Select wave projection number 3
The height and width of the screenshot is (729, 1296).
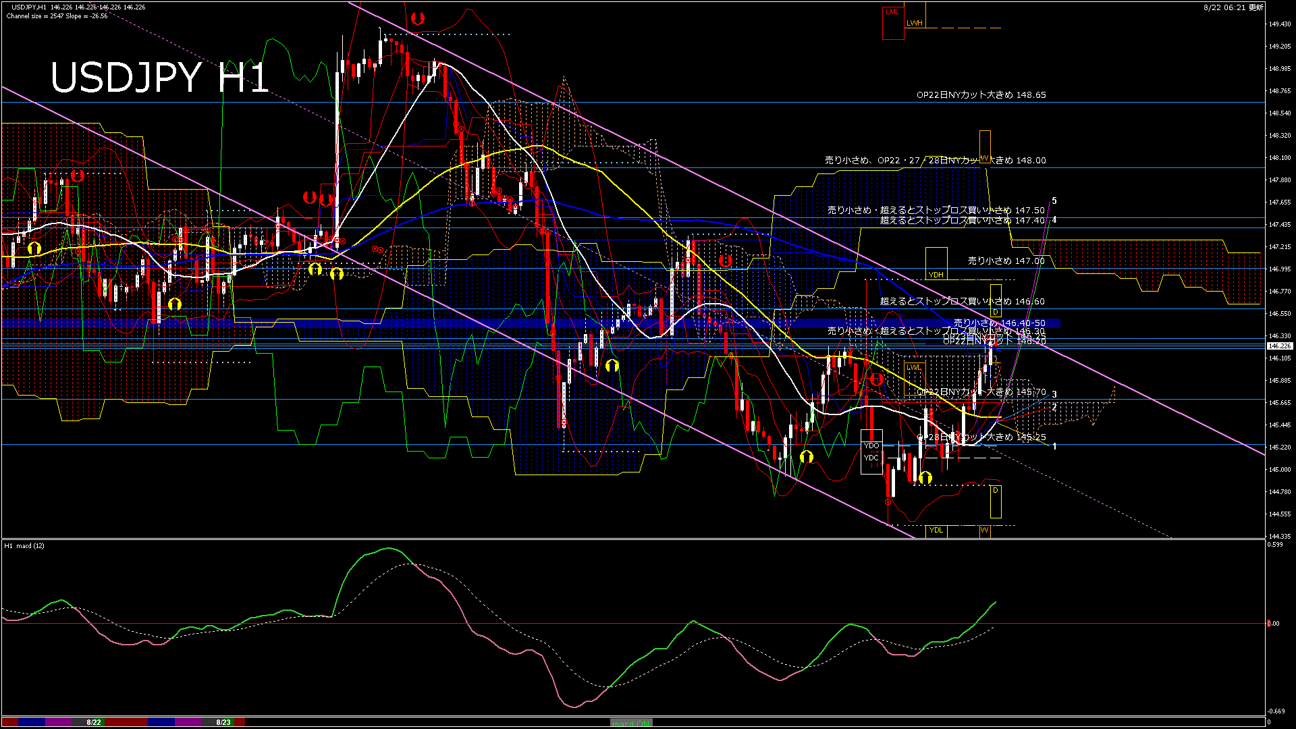[x=1054, y=394]
